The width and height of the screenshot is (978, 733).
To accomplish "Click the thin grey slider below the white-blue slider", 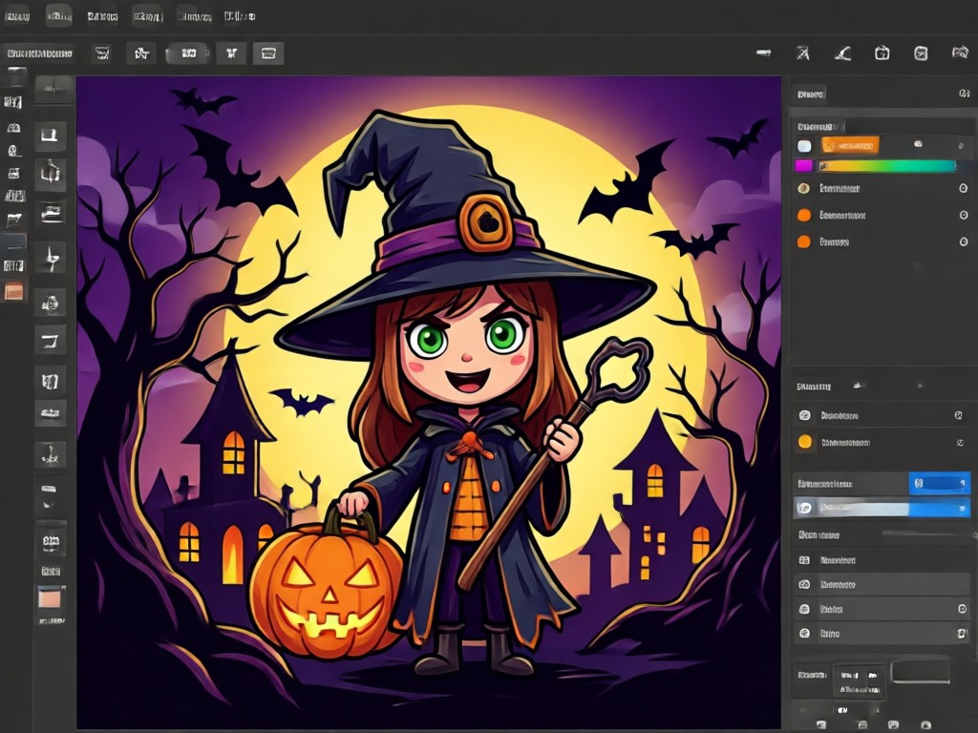I will (926, 534).
